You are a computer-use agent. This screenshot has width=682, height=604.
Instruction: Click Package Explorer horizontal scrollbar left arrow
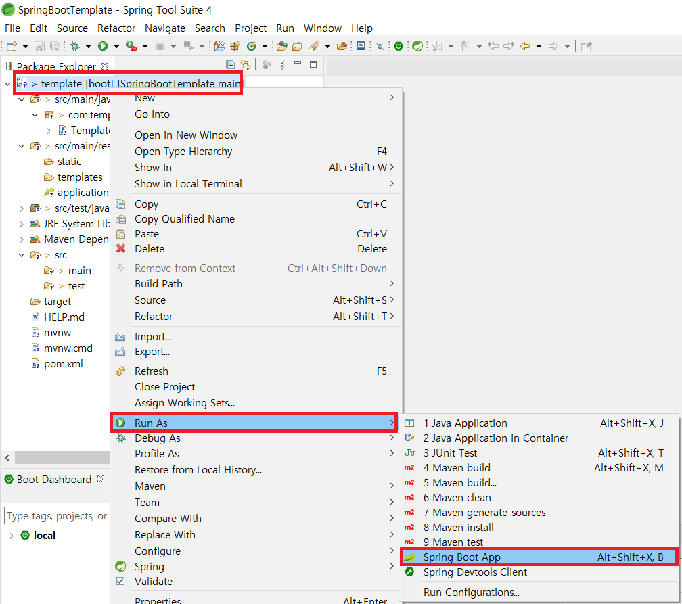(7, 457)
